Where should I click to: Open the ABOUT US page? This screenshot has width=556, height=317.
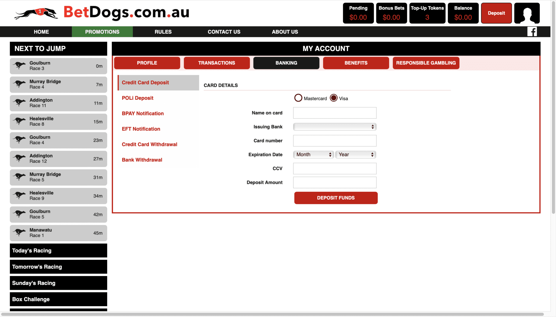coord(285,32)
